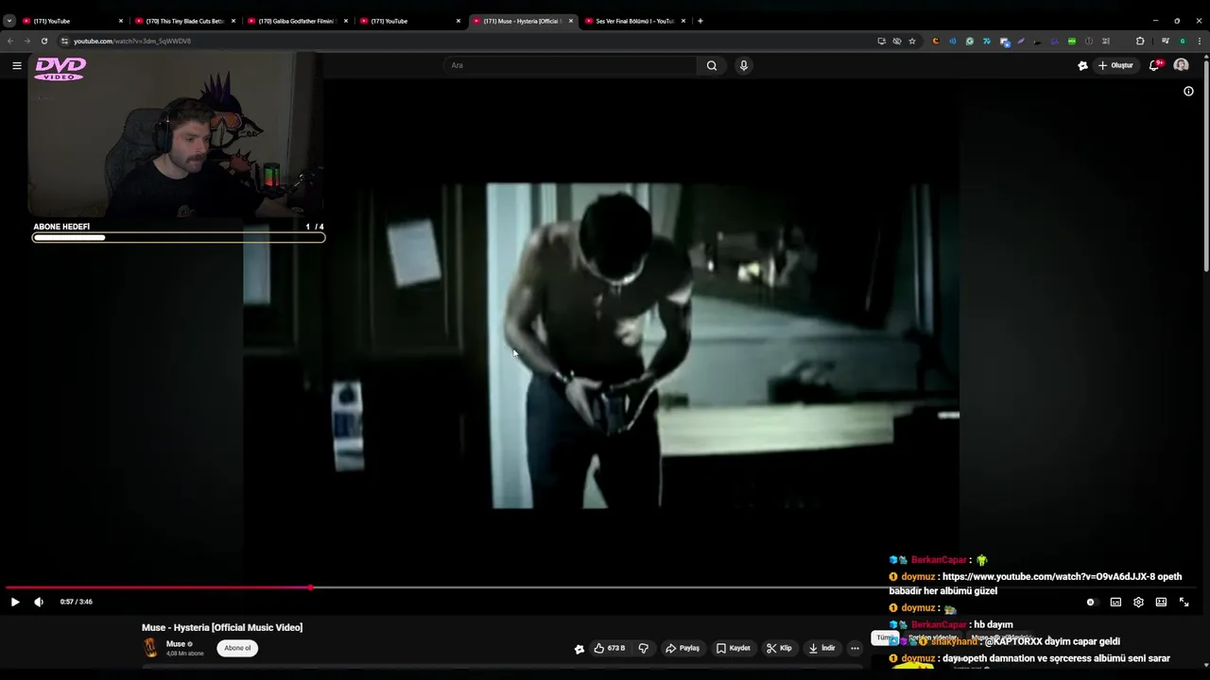The height and width of the screenshot is (680, 1210).
Task: Open Chrome three-dot menu
Action: tap(1200, 41)
